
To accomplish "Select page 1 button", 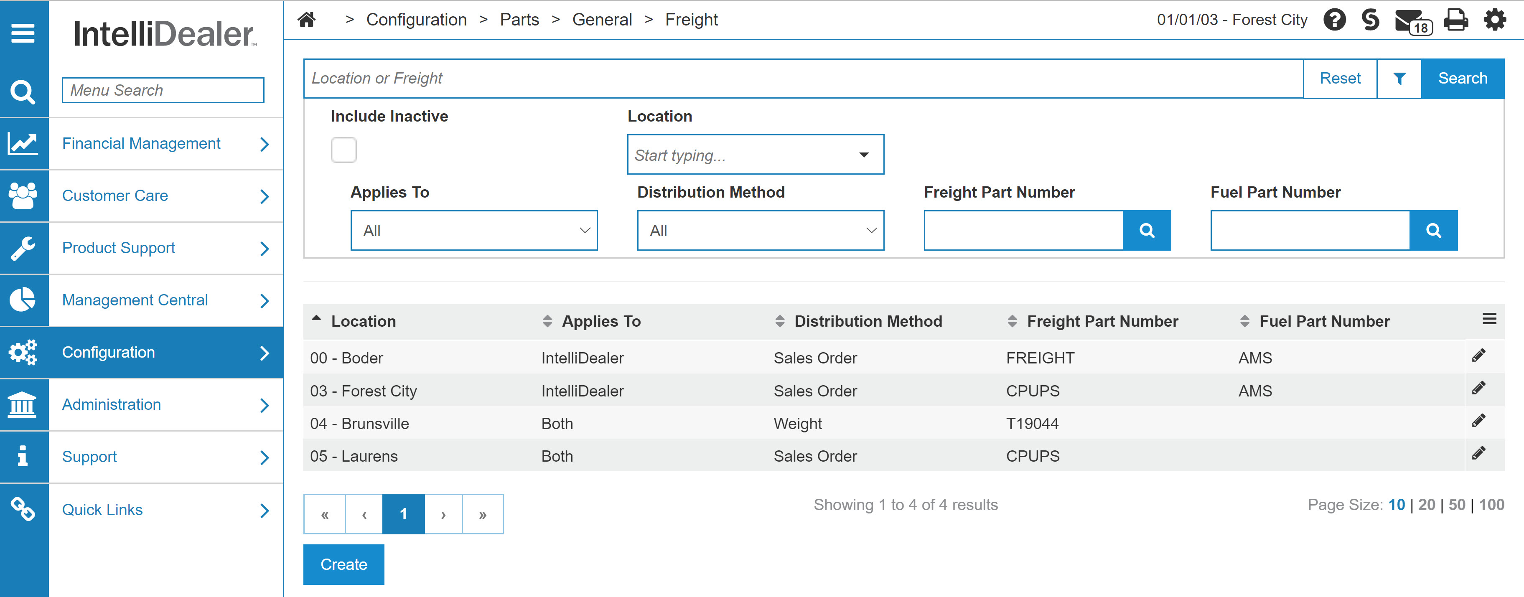I will 404,514.
